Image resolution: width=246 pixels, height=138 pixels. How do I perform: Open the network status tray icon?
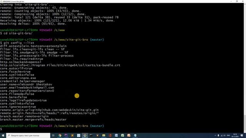click(222, 135)
